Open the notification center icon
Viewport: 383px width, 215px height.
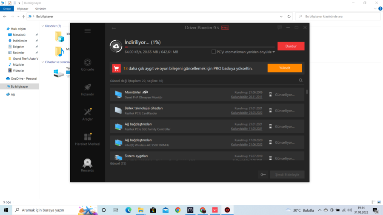point(375,210)
